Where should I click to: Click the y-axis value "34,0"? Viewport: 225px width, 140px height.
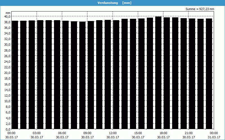coord(7,33)
